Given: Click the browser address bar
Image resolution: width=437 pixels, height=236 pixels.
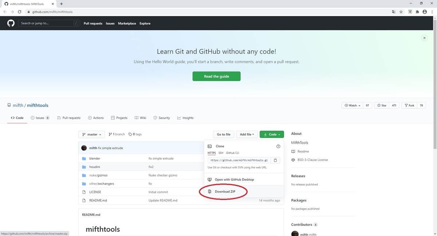Looking at the screenshot, I should tap(208, 12).
